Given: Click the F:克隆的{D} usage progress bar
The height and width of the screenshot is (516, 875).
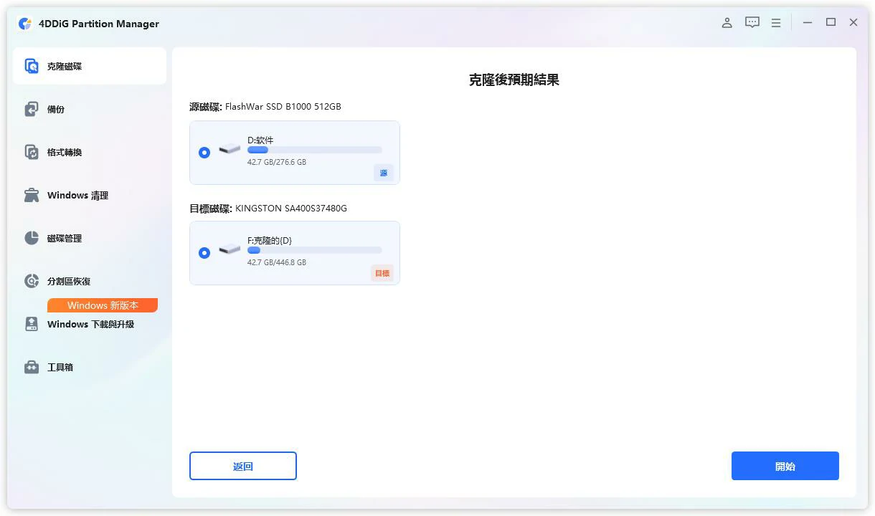Looking at the screenshot, I should tap(315, 250).
